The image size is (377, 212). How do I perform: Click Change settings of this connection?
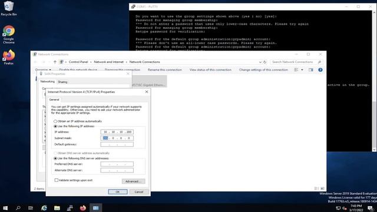tap(263, 69)
